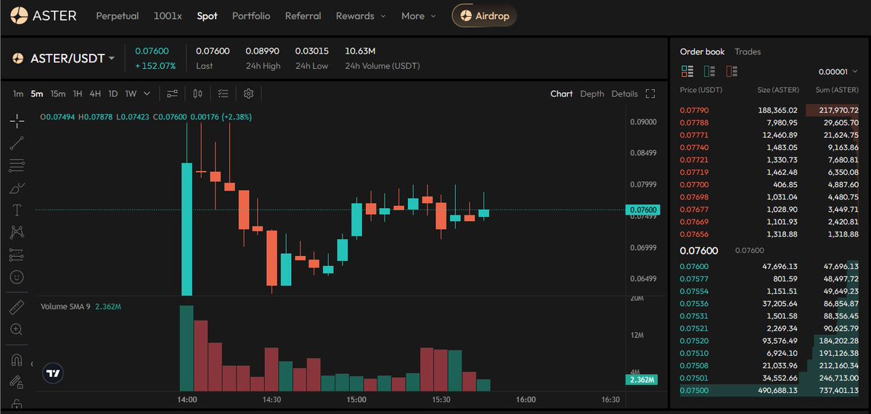Viewport: 871px width, 414px height.
Task: Open the chart Indicators button
Action: 172,94
